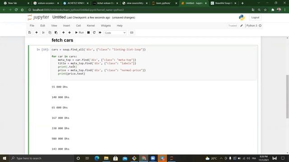289x162 pixels.
Task: Click the notebook vertical scrollbar thumb
Action: 287,97
